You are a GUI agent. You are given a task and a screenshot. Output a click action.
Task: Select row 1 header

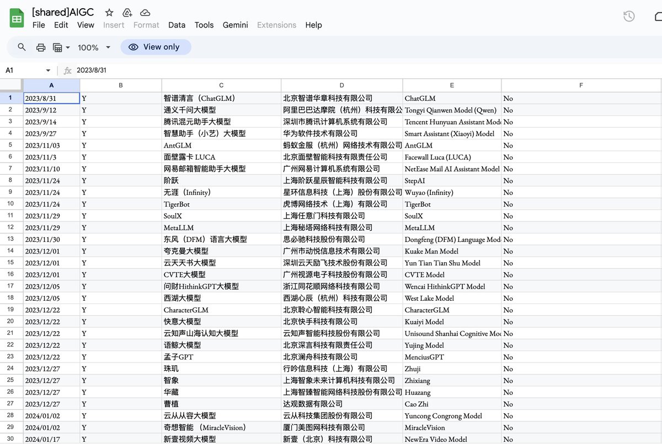click(x=11, y=98)
